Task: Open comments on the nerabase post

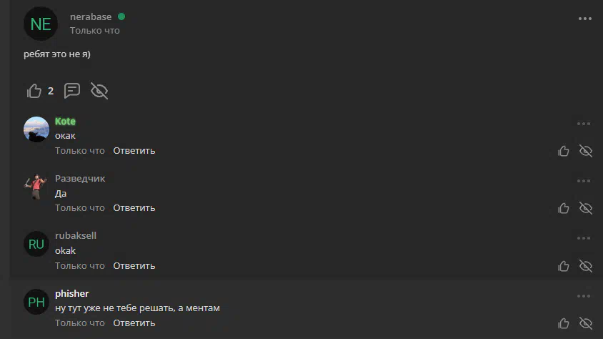Action: coord(72,91)
